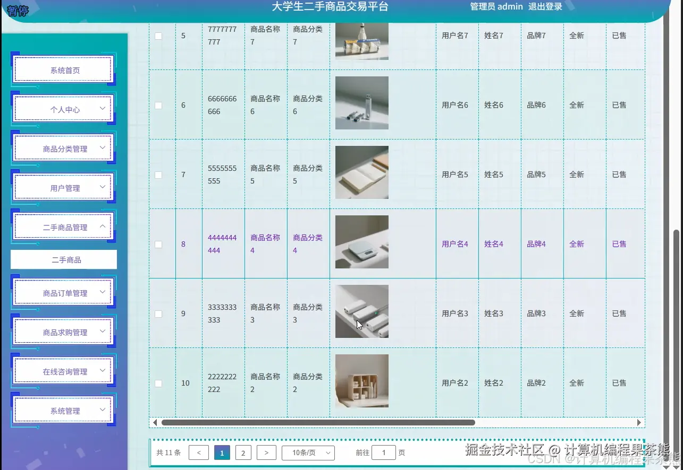This screenshot has height=470, width=683.
Task: Expand the 用户管理 menu
Action: [x=63, y=187]
